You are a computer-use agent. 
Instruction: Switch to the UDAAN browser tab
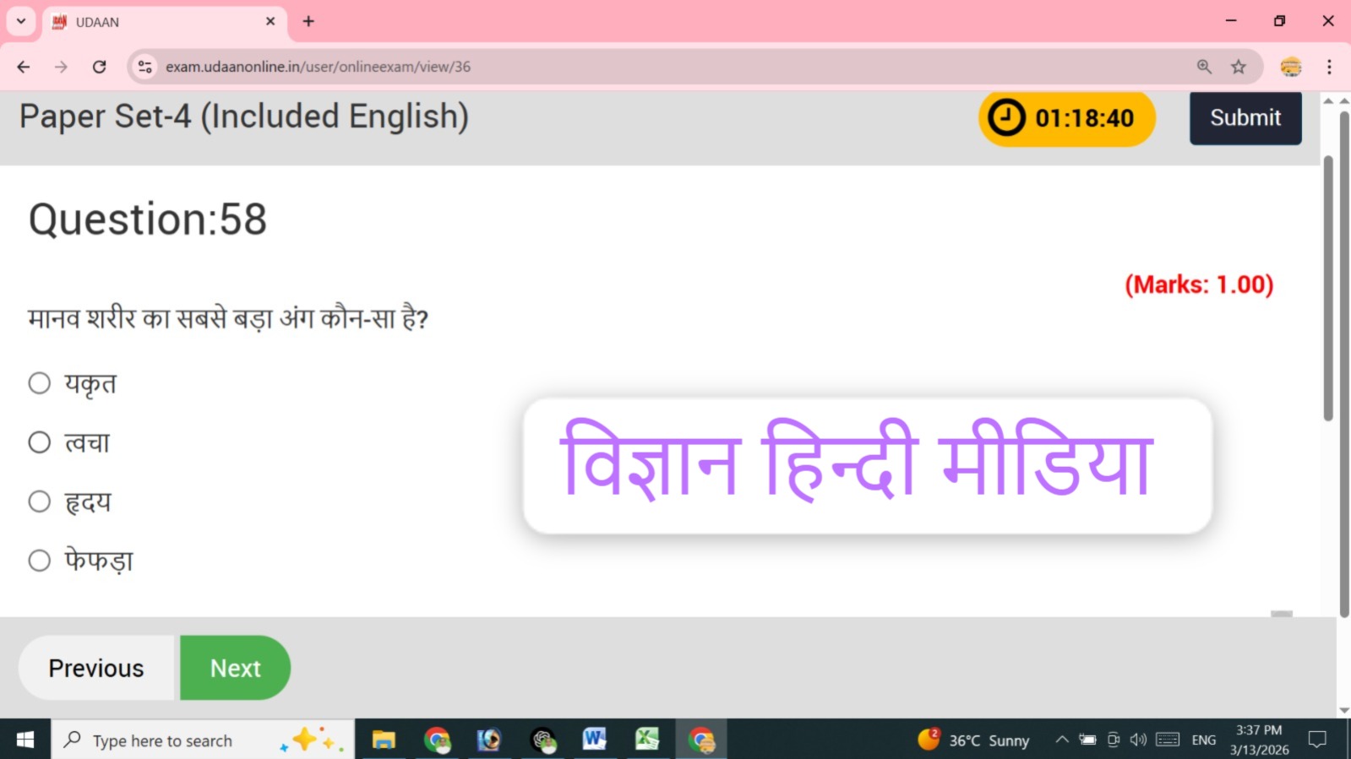pyautogui.click(x=161, y=22)
